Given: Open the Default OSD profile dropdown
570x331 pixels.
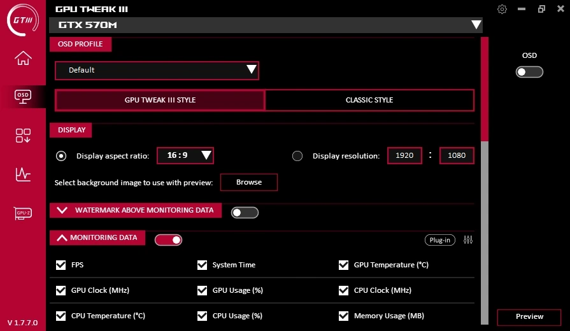Looking at the screenshot, I should pyautogui.click(x=157, y=70).
